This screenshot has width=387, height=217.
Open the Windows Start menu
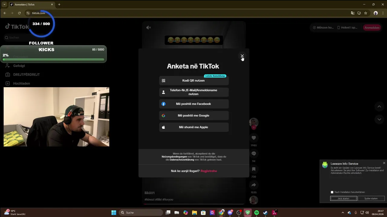pos(114,213)
